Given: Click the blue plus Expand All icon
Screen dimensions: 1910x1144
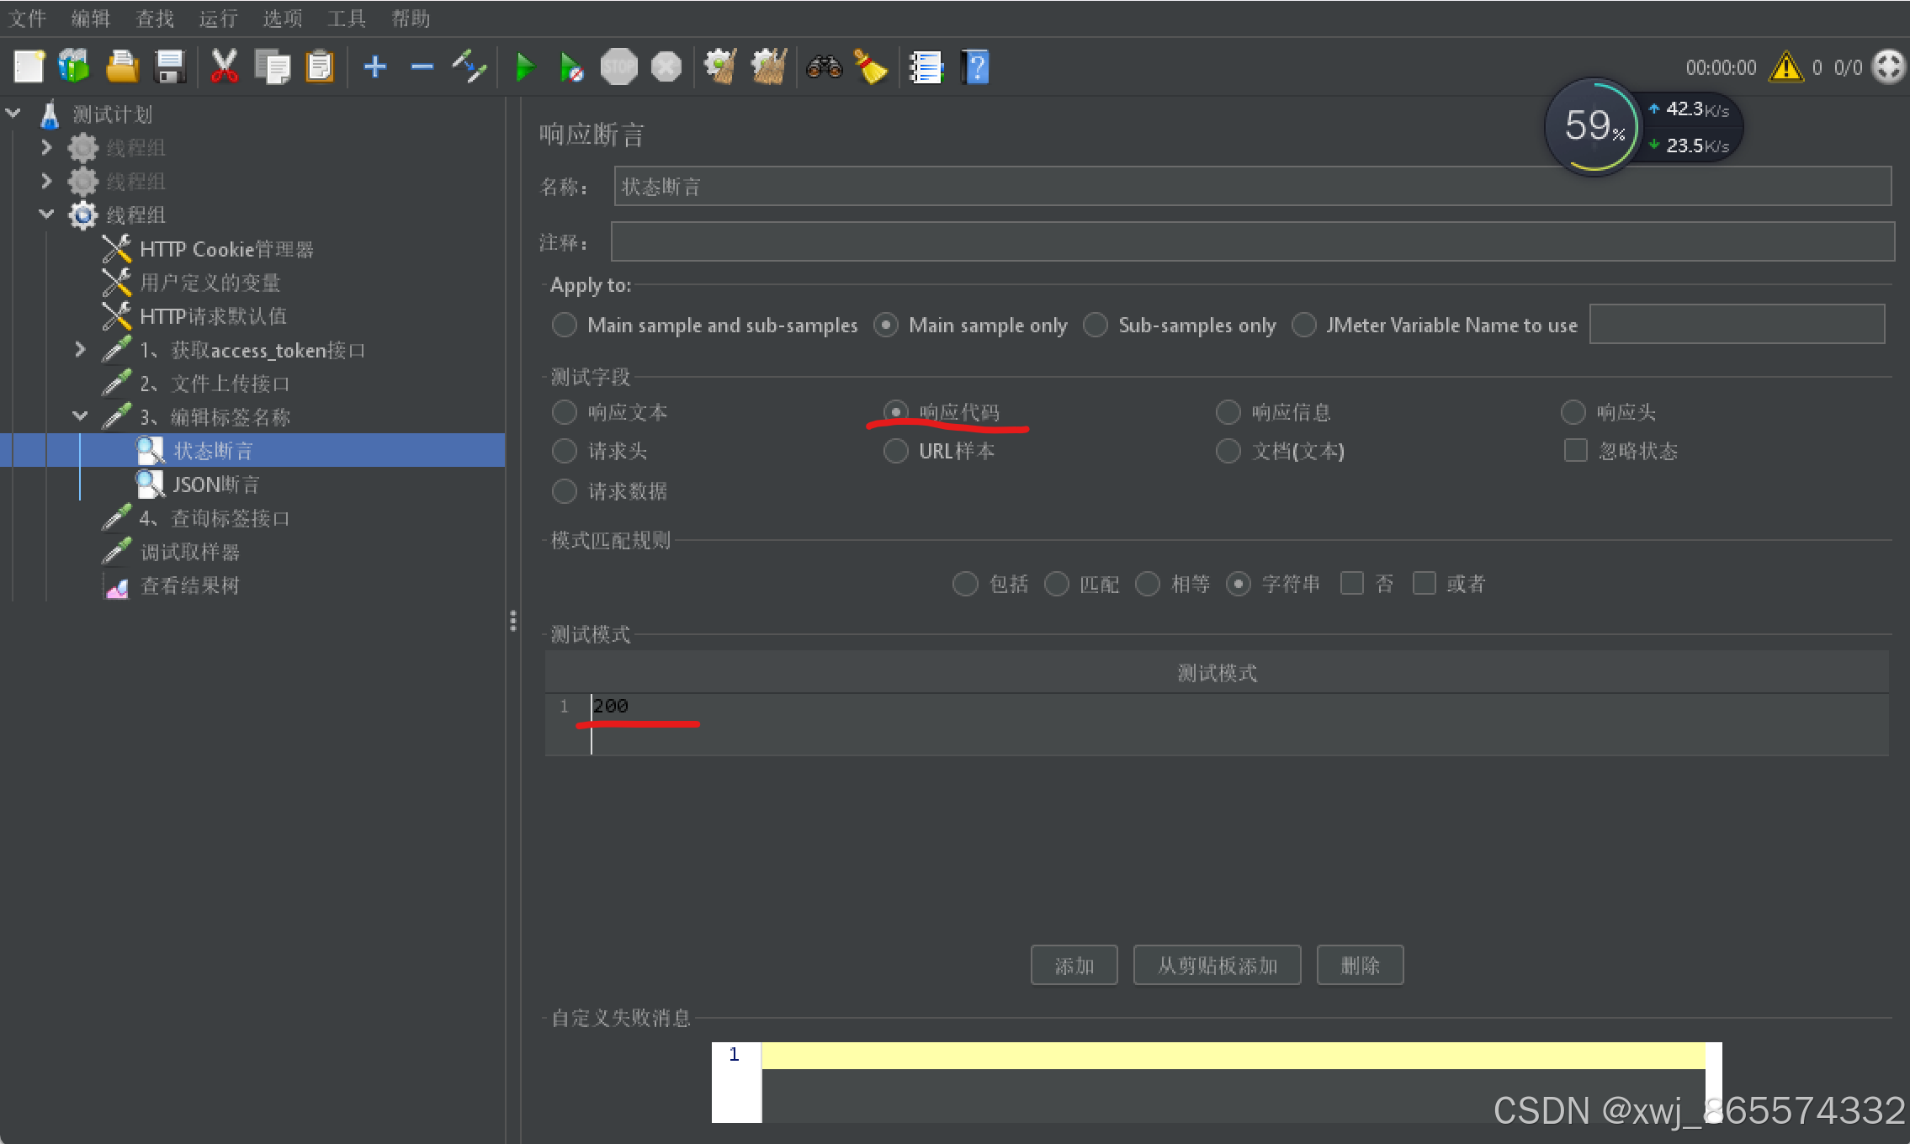Looking at the screenshot, I should click(375, 67).
